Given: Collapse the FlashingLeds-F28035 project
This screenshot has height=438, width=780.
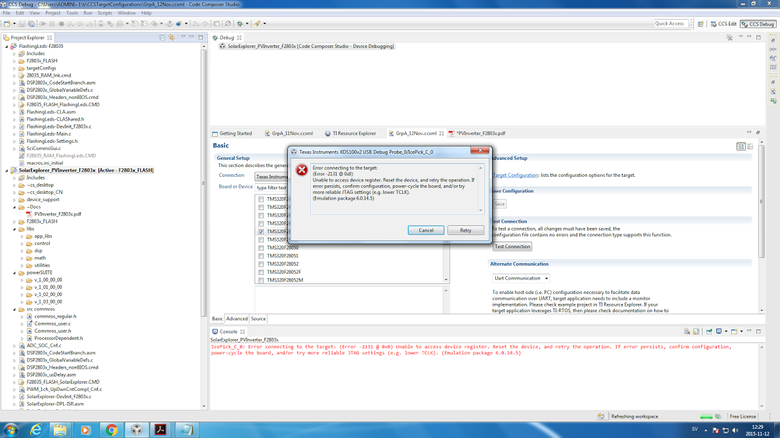Looking at the screenshot, I should coord(7,46).
